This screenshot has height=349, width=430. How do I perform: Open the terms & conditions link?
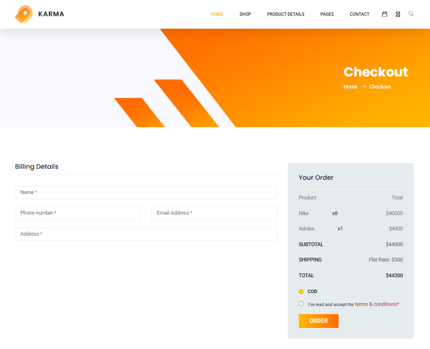coord(375,304)
